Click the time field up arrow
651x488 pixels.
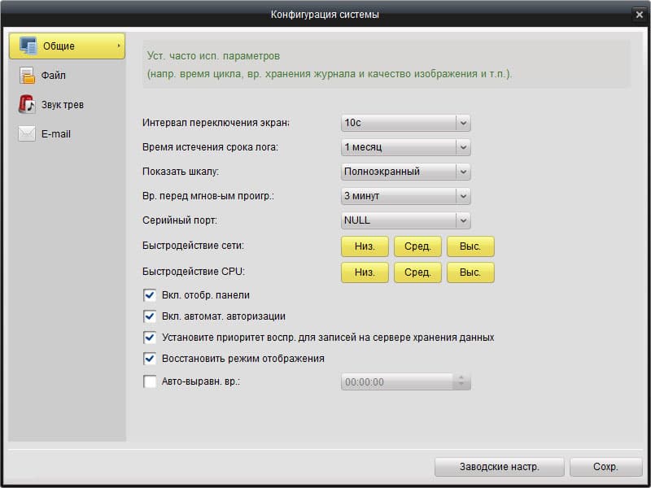[x=461, y=378]
